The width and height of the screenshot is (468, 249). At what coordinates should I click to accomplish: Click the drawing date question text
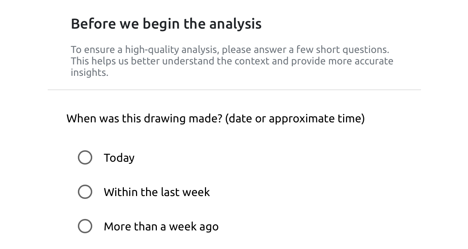pyautogui.click(x=215, y=118)
